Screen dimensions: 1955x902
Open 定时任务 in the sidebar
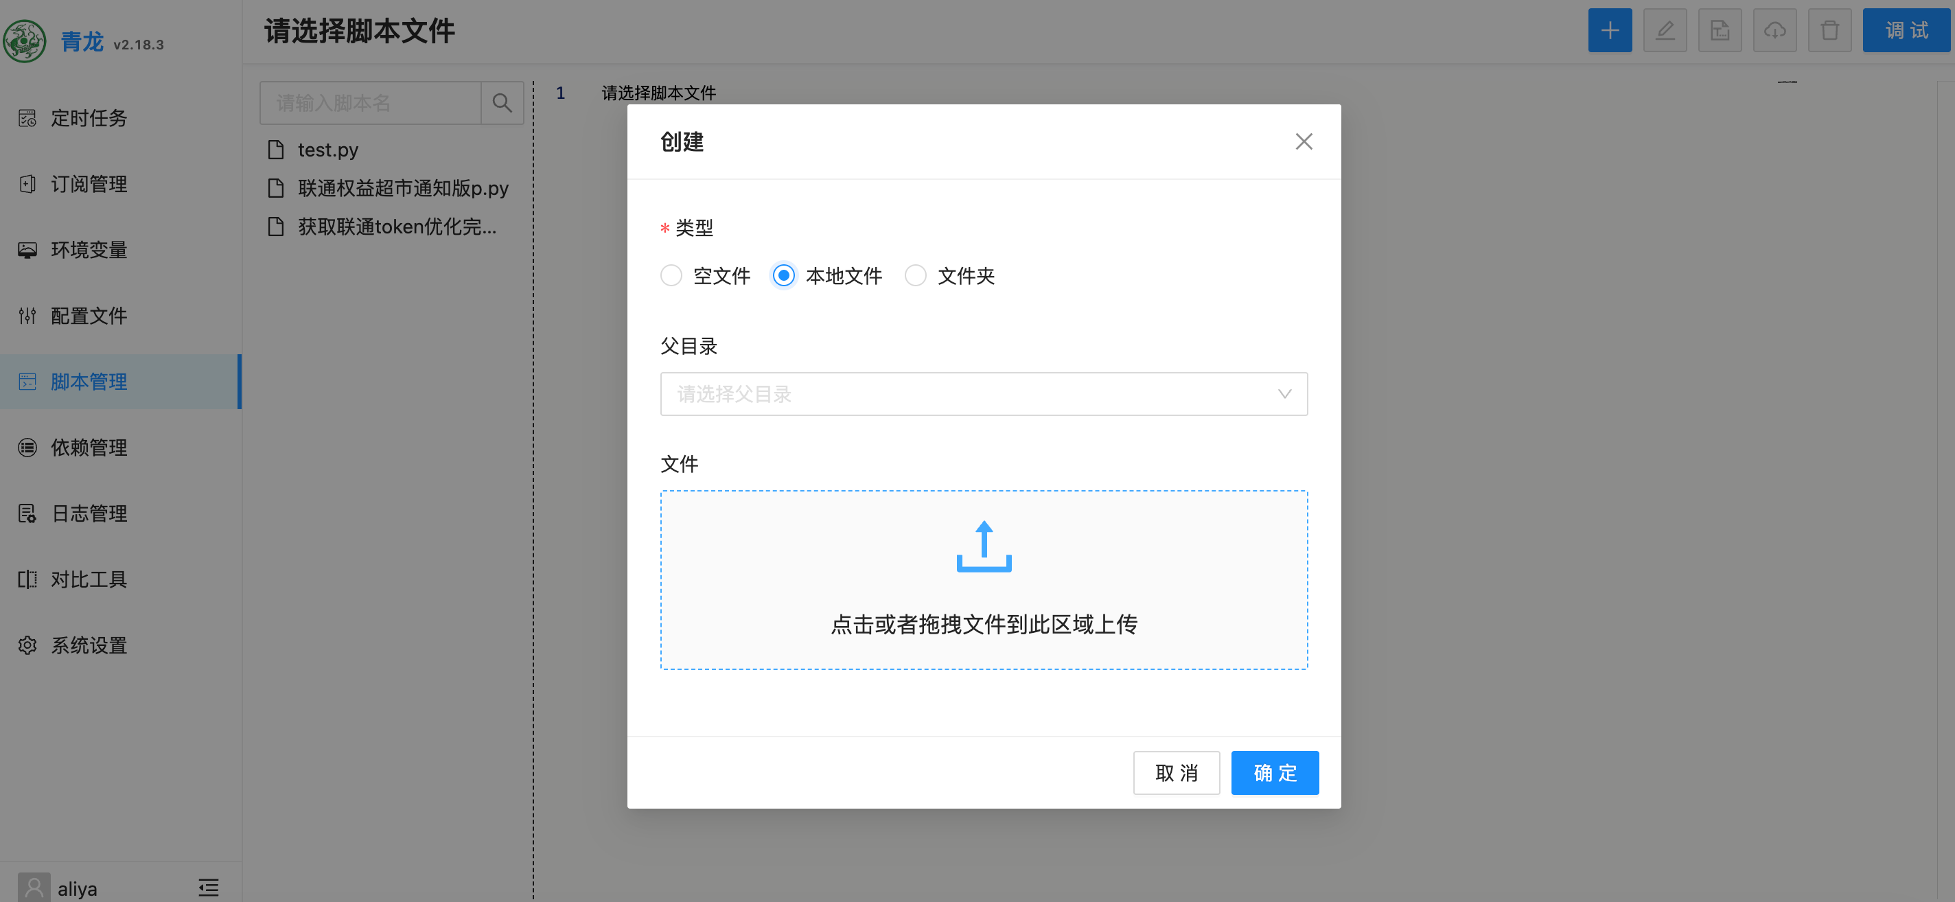pos(88,118)
